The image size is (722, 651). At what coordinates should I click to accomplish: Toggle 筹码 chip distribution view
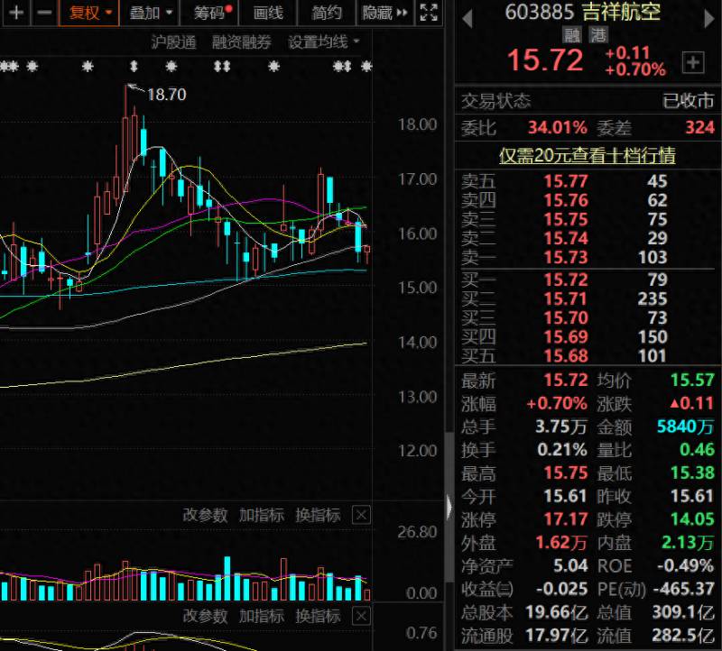(210, 13)
